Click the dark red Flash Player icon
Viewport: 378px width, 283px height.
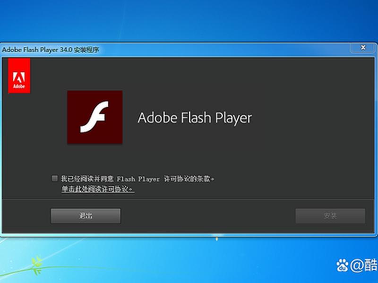point(95,117)
